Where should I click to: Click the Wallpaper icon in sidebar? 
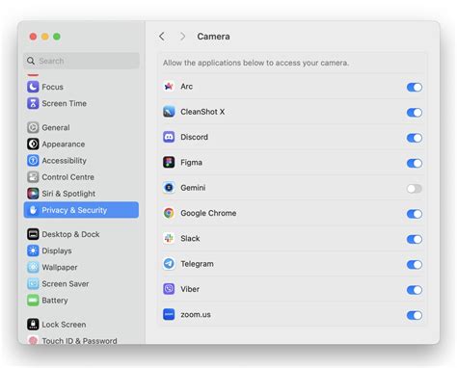click(x=33, y=268)
